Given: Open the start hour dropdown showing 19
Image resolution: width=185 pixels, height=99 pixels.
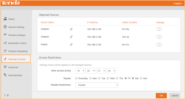Looking at the screenshot, I should 80,71.
